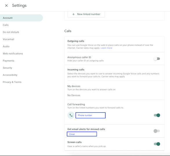
Task: Click the Call forwarding label
Action: pos(76,104)
